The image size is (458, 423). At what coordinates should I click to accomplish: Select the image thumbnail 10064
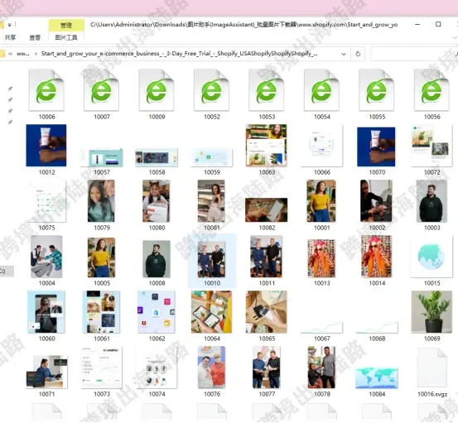(x=211, y=312)
